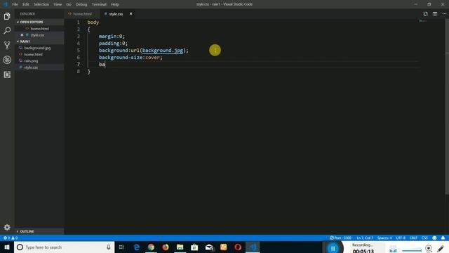Viewport: 449px width, 253px height.
Task: Switch to the home.html tab
Action: point(82,14)
